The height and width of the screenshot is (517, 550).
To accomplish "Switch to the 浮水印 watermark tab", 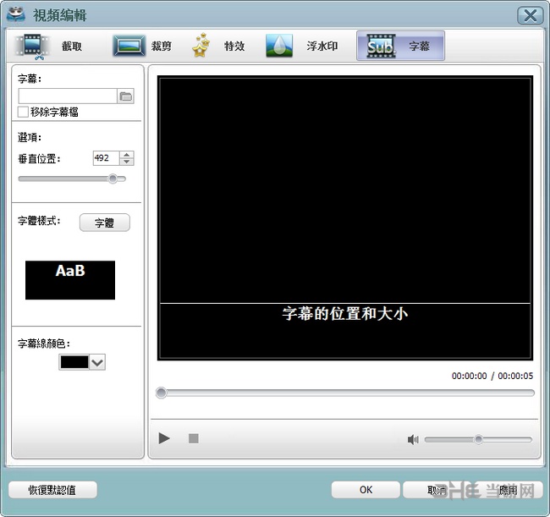I will click(x=302, y=46).
